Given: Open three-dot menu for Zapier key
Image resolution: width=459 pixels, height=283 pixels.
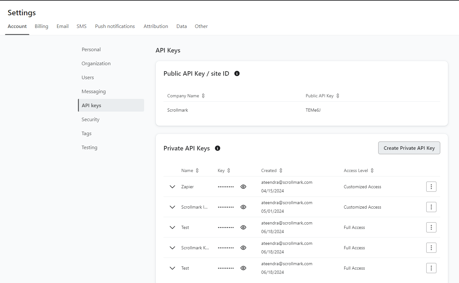Looking at the screenshot, I should tap(431, 187).
